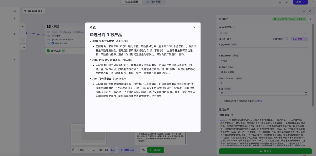The image size is (316, 156).
Task: Switch to the 用户界面 tab
Action: click(x=154, y=2)
